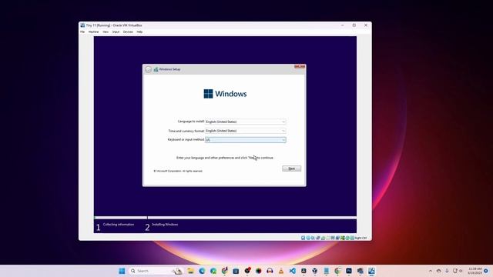Show hidden system tray icons
The width and height of the screenshot is (493, 277).
coord(431,271)
